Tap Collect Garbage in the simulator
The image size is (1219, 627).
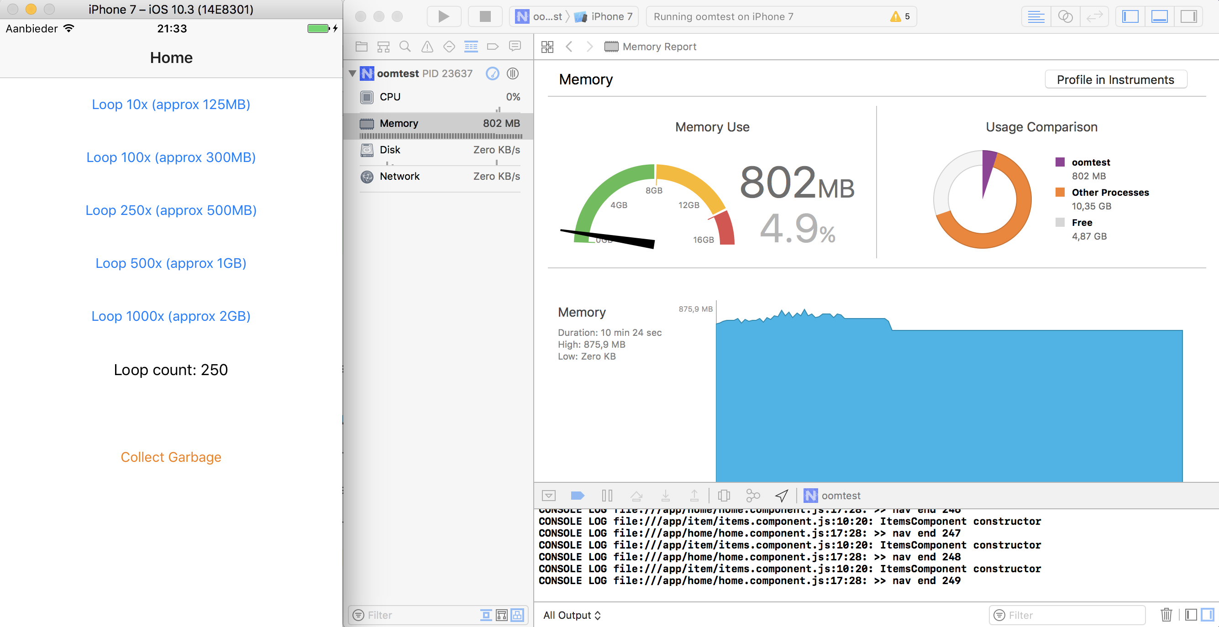[x=171, y=457]
